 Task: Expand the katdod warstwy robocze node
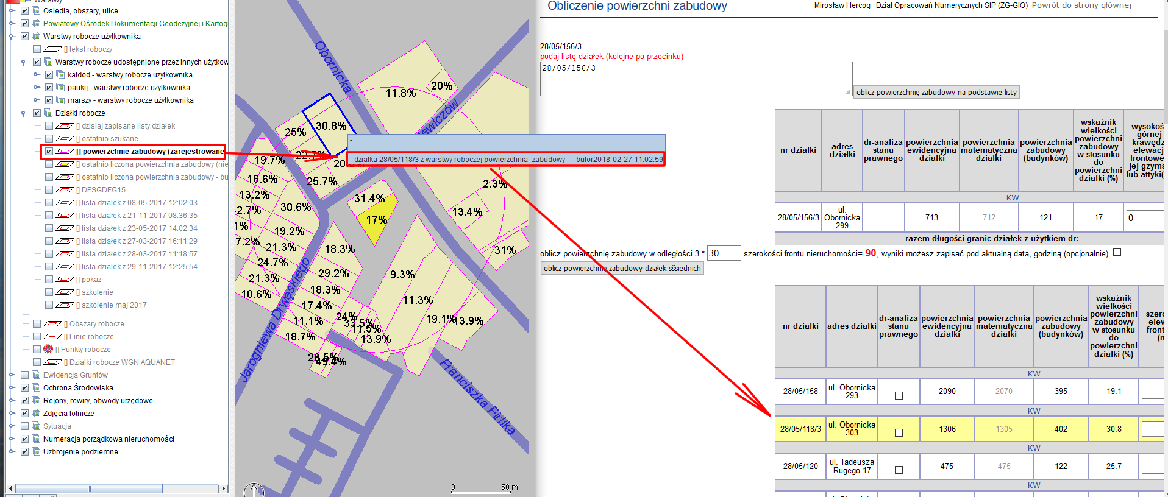[36, 75]
